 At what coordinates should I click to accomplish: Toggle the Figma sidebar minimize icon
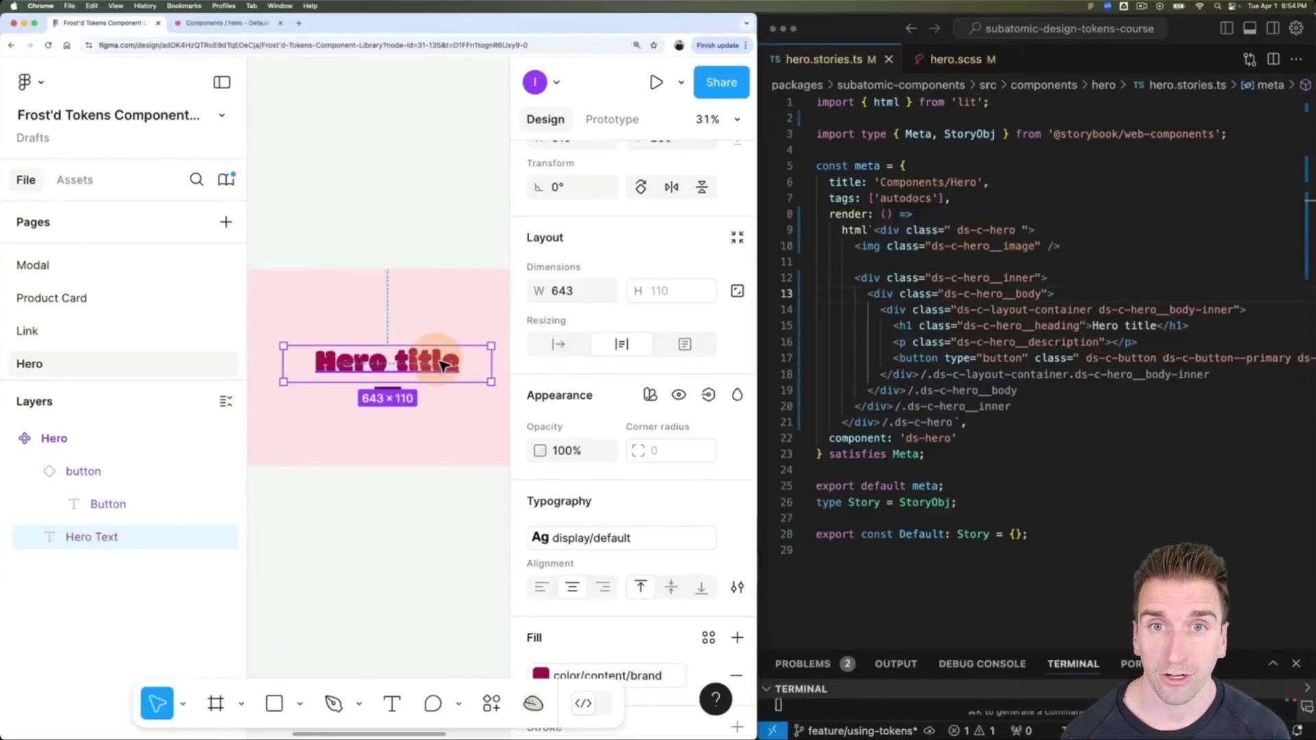pyautogui.click(x=221, y=82)
